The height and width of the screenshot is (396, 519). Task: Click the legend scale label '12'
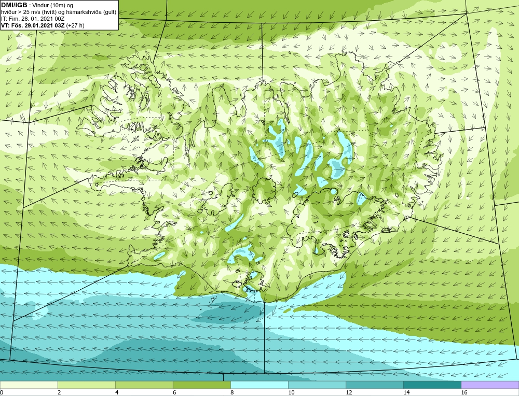pyautogui.click(x=349, y=392)
